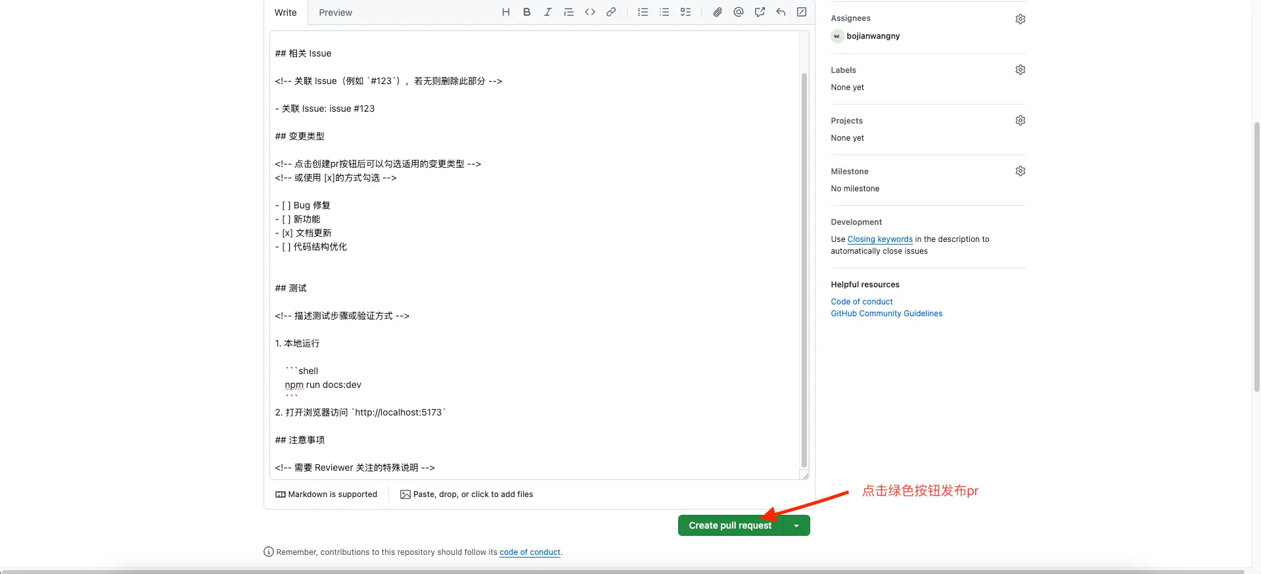Image resolution: width=1261 pixels, height=574 pixels.
Task: Switch to the Preview tab
Action: tap(336, 12)
